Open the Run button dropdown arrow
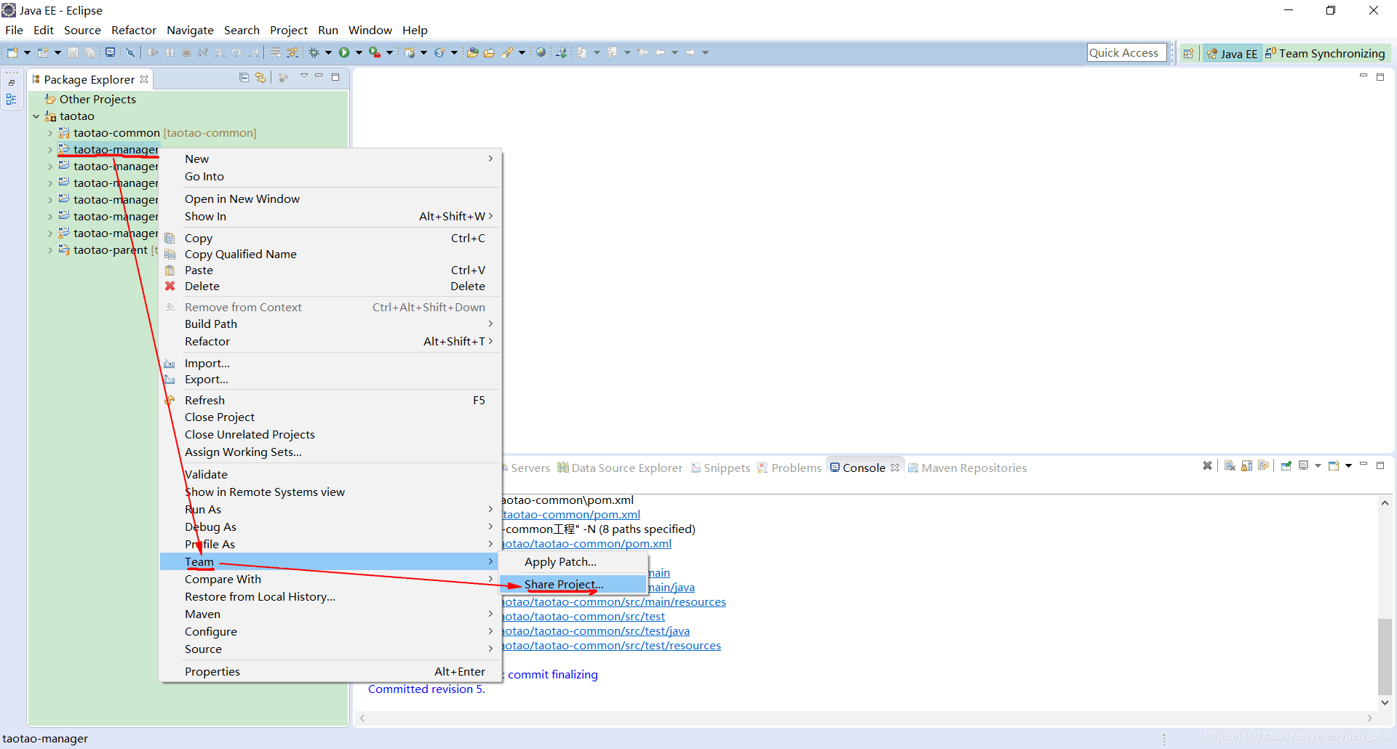 [x=359, y=52]
